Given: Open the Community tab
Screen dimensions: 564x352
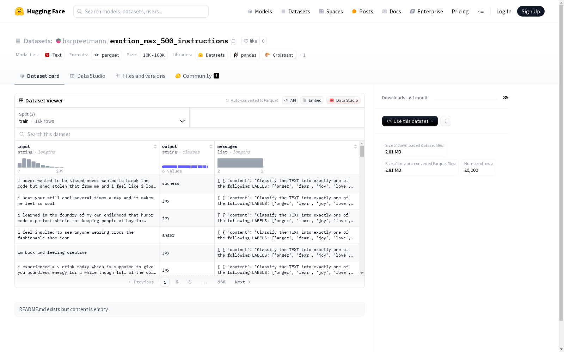Looking at the screenshot, I should pyautogui.click(x=197, y=76).
